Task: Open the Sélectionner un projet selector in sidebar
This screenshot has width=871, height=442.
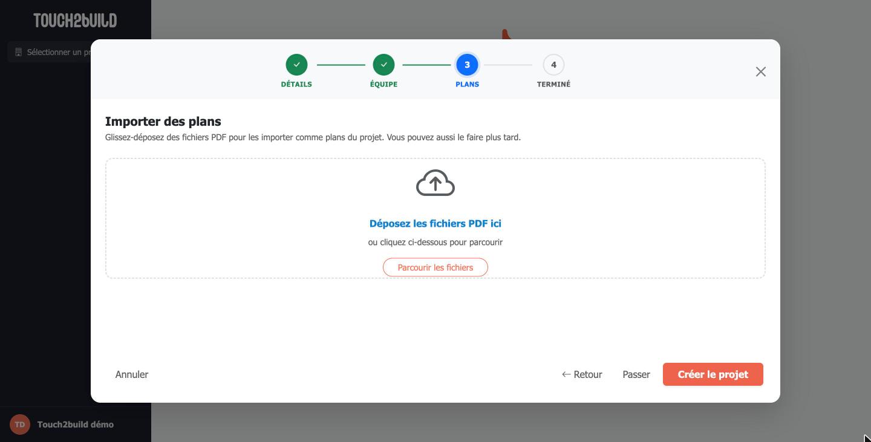Action: point(50,52)
